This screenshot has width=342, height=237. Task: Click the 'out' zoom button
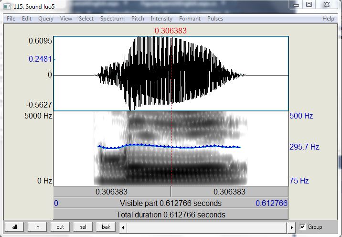click(60, 227)
